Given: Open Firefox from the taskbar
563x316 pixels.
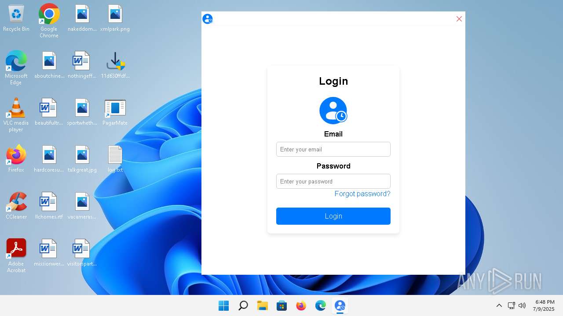Looking at the screenshot, I should tap(301, 305).
